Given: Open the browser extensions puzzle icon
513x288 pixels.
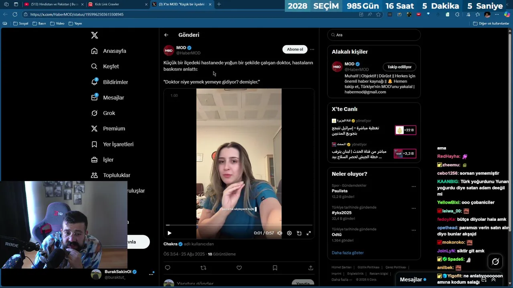Looking at the screenshot, I should click(457, 14).
